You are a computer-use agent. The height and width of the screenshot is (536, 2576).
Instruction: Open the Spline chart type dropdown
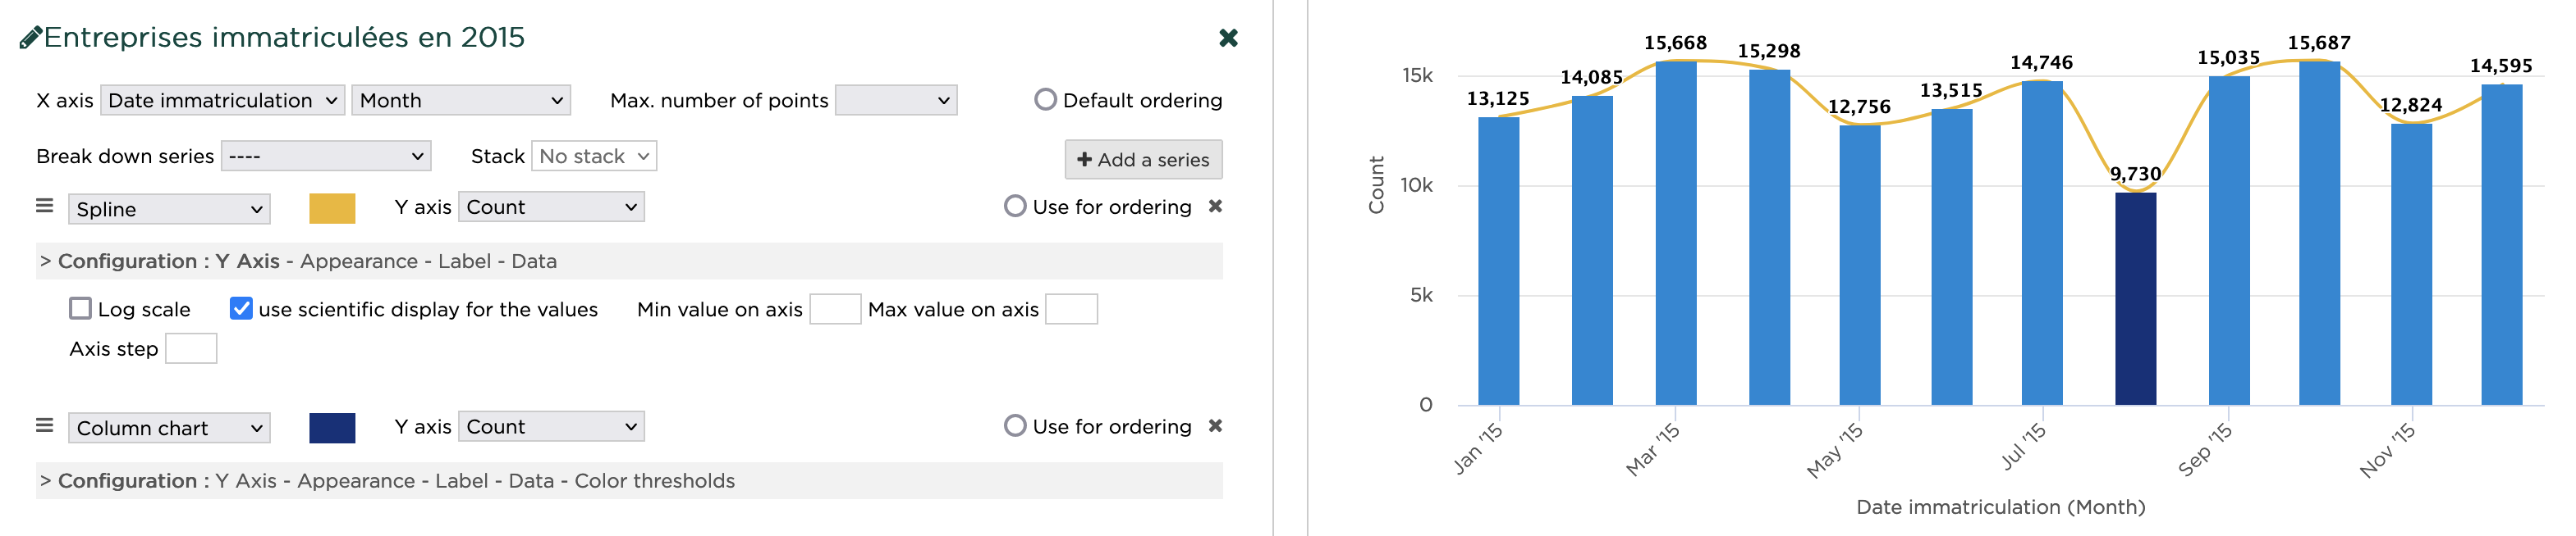point(169,210)
